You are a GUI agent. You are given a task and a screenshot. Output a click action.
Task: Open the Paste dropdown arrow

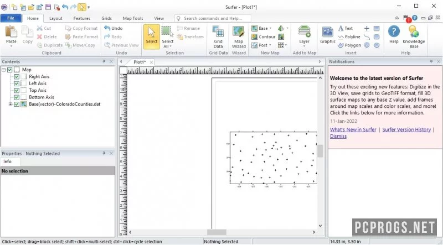[11, 46]
